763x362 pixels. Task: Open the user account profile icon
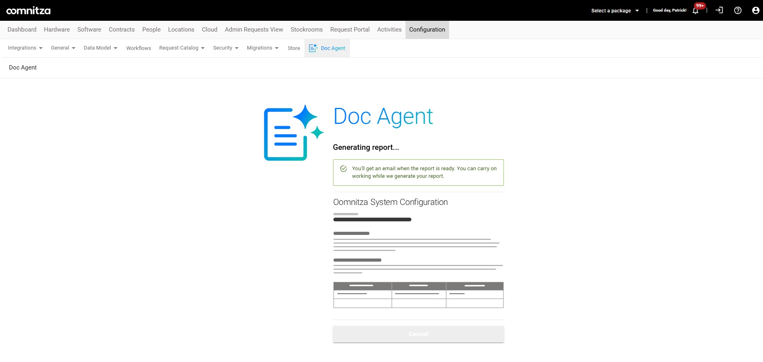coord(755,10)
